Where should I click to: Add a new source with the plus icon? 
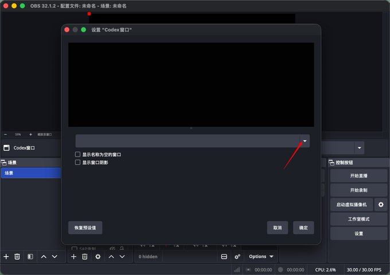[x=73, y=257]
